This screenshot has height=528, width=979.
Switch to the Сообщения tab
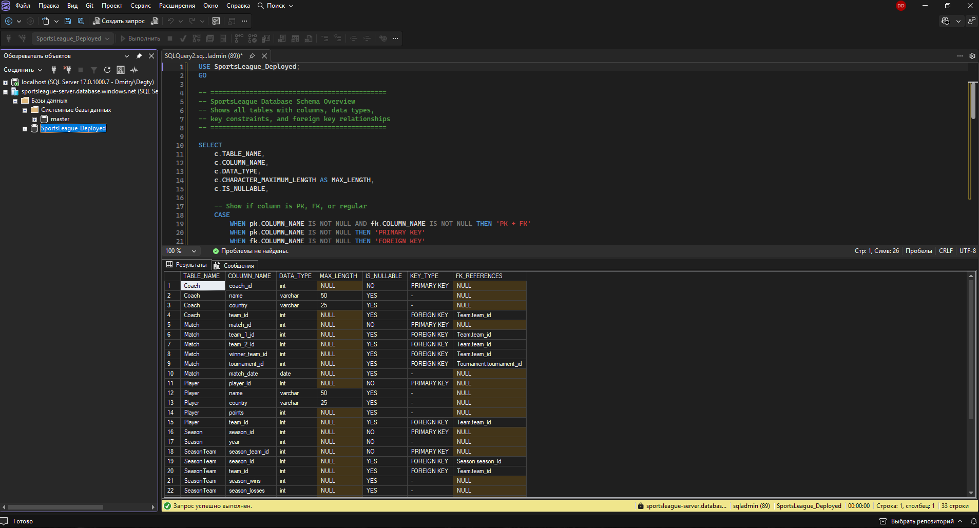(234, 265)
